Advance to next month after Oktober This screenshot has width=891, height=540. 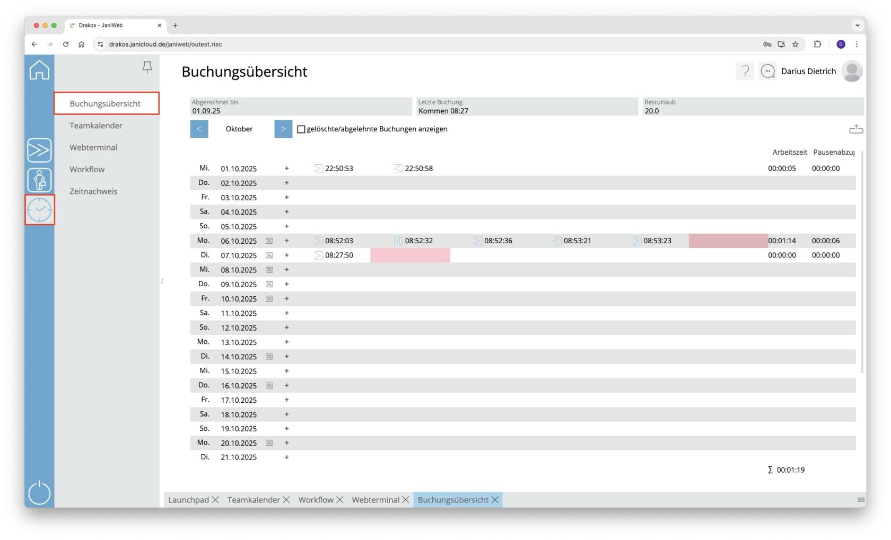(283, 129)
